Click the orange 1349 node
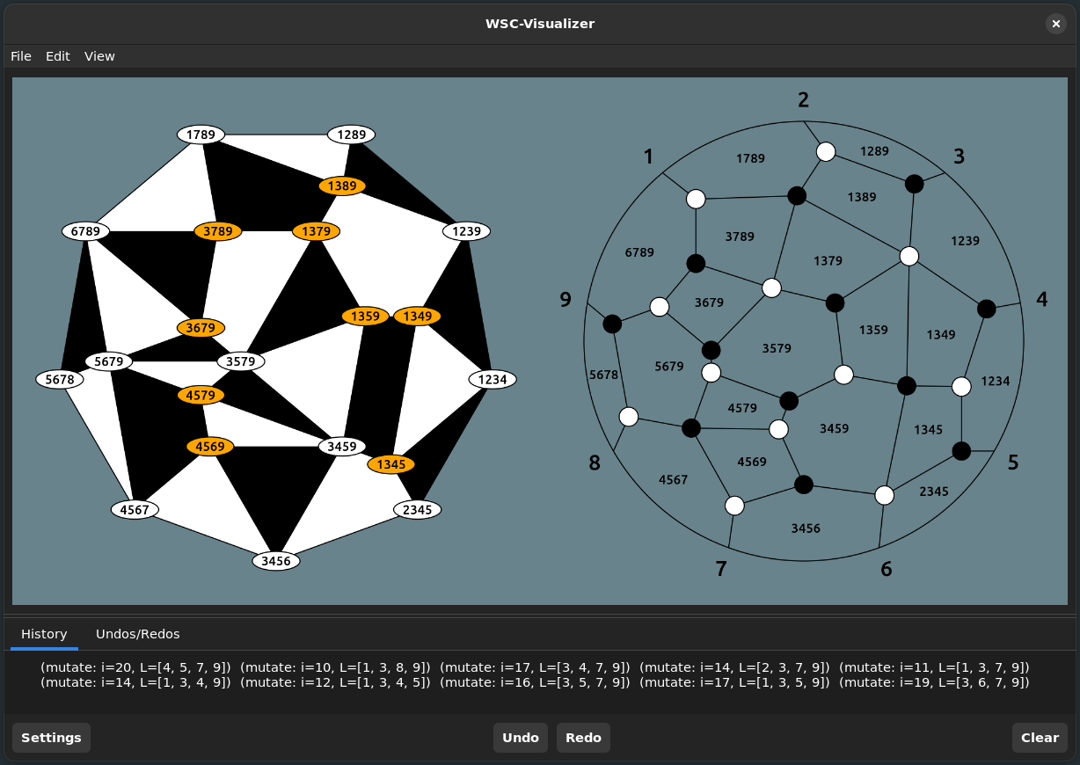Image resolution: width=1080 pixels, height=765 pixels. point(417,316)
